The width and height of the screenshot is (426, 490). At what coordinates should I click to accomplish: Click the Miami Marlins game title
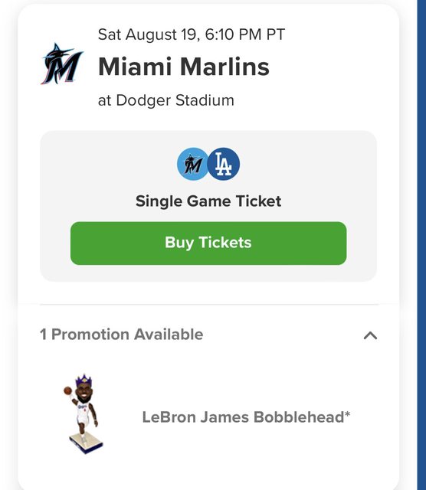[x=184, y=67]
